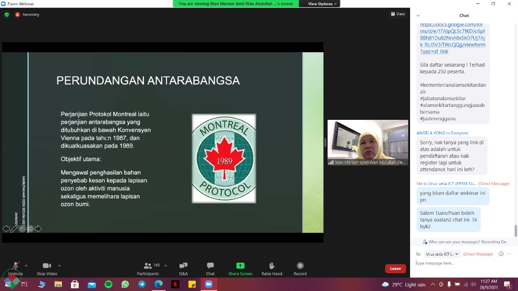Open Microsoft Store from taskbar
518x291 pixels.
point(75,284)
